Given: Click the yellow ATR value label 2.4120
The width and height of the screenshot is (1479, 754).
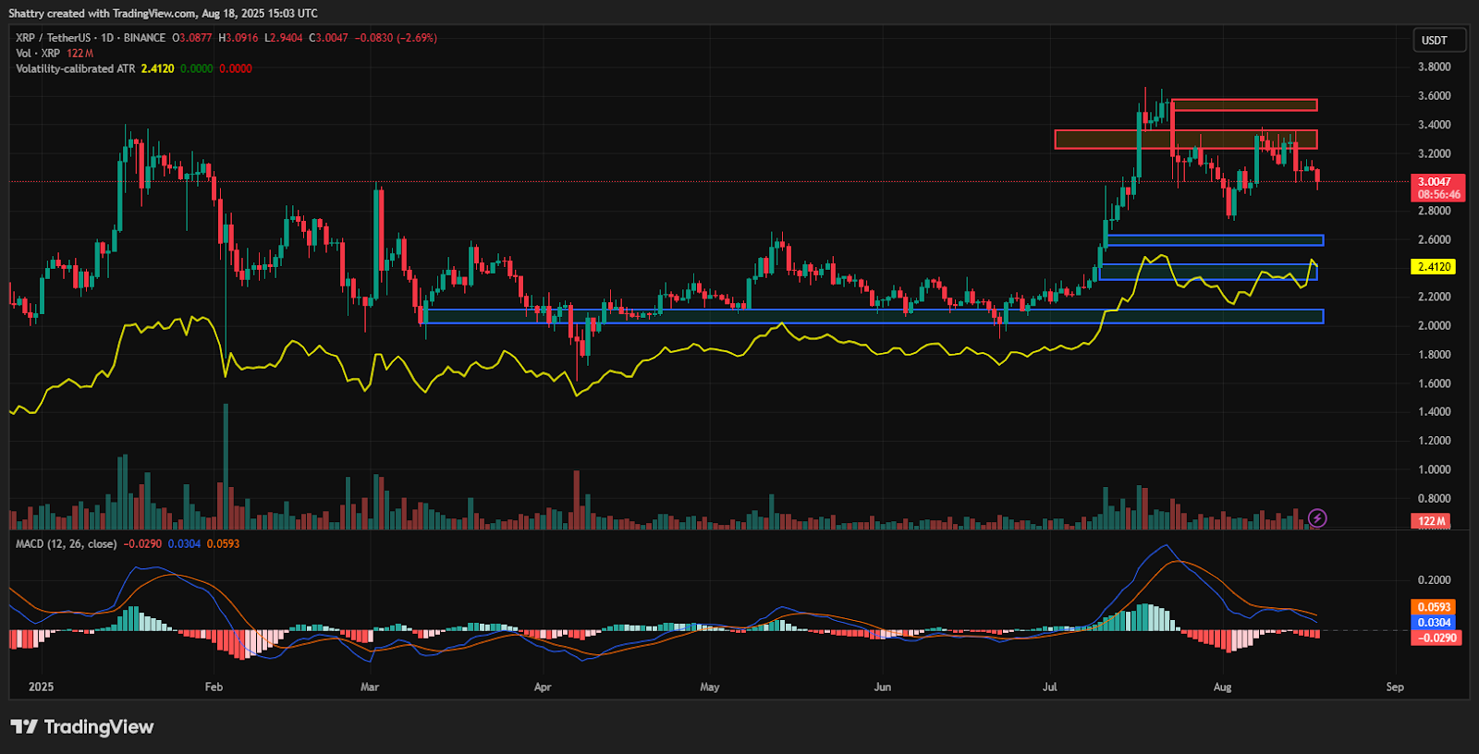Looking at the screenshot, I should (1434, 267).
